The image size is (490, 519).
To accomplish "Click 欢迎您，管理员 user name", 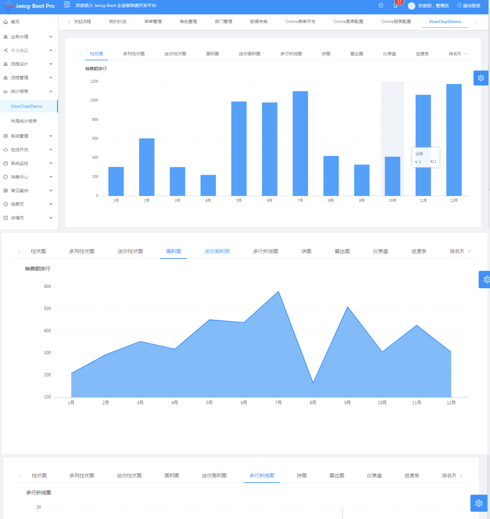I will pyautogui.click(x=433, y=6).
